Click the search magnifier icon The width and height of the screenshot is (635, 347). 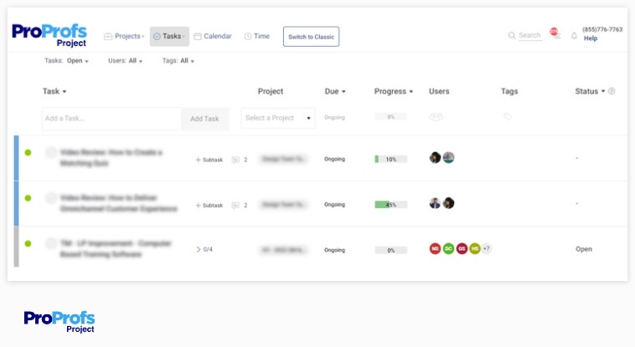[512, 36]
